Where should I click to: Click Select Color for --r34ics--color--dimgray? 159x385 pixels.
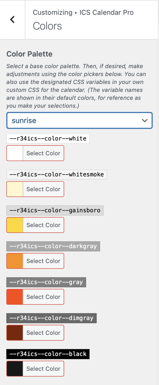(43, 333)
